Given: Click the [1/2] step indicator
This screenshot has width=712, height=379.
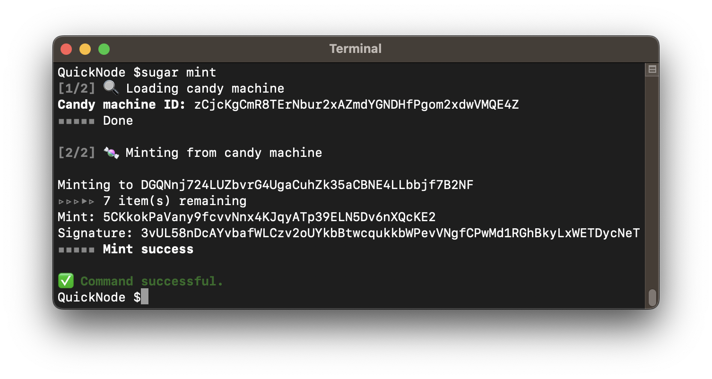Looking at the screenshot, I should [77, 88].
